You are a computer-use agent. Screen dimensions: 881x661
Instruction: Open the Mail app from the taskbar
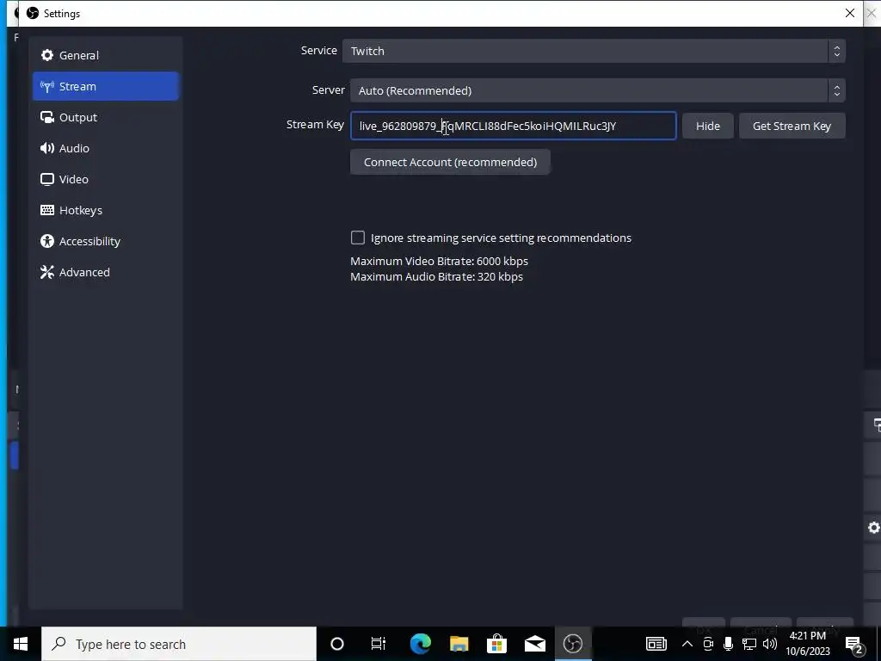coord(534,644)
